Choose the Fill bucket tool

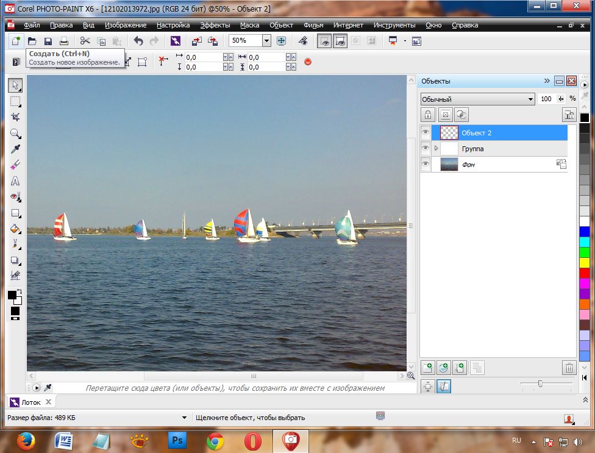point(15,229)
